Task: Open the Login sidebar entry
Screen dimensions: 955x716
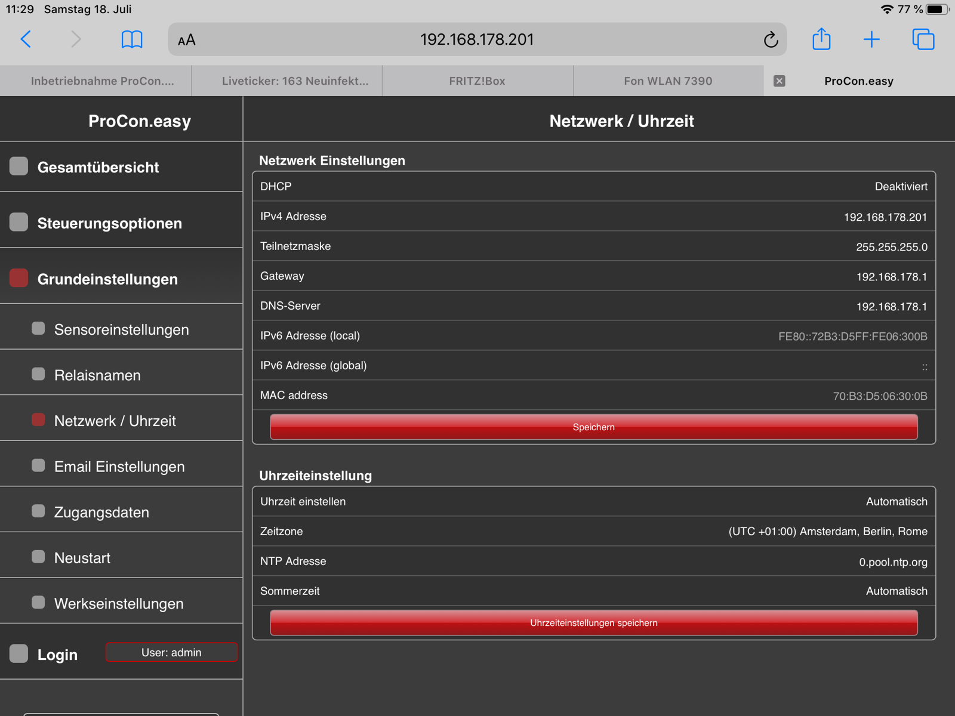Action: (x=57, y=655)
